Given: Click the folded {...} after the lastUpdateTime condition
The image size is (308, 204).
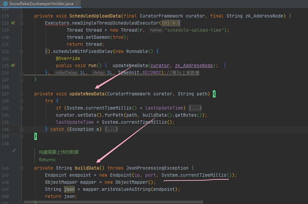Looking at the screenshot, I should [195, 108].
